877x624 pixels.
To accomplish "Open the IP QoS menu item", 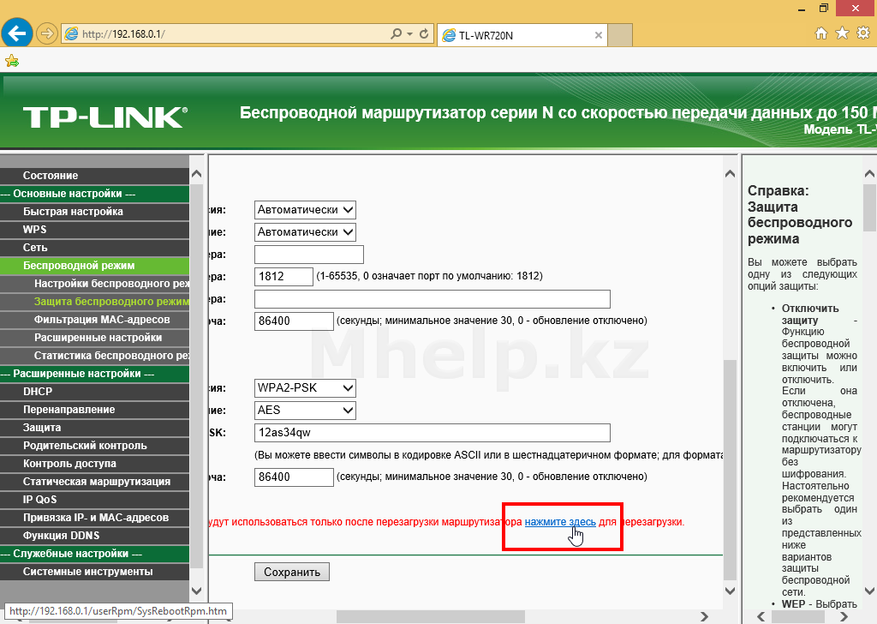I will (94, 499).
